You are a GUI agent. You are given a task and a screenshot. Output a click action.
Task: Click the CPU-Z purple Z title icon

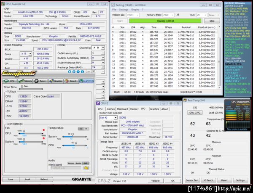coord(98,103)
